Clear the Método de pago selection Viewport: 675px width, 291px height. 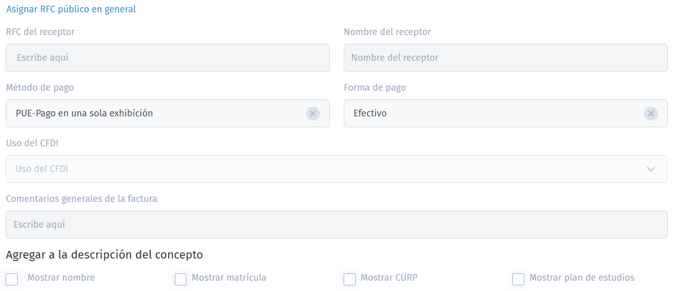tap(313, 113)
